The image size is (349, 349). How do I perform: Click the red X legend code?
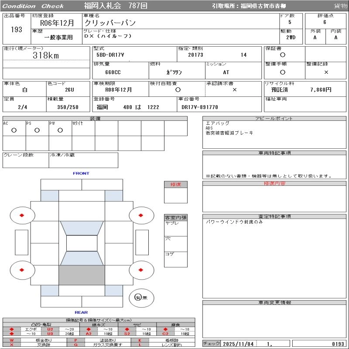[12, 345]
